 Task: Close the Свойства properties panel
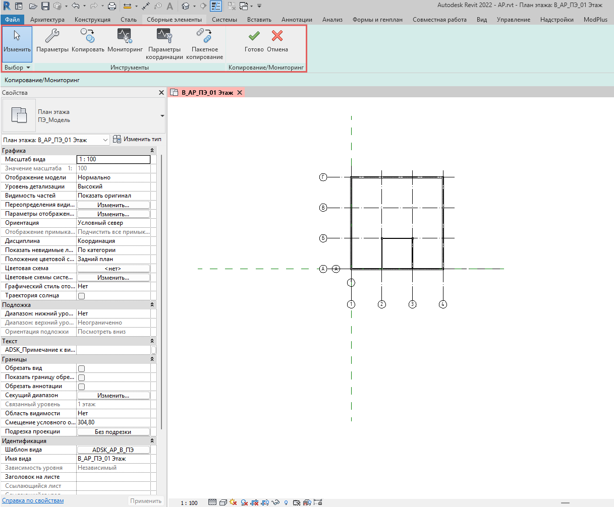tap(161, 93)
